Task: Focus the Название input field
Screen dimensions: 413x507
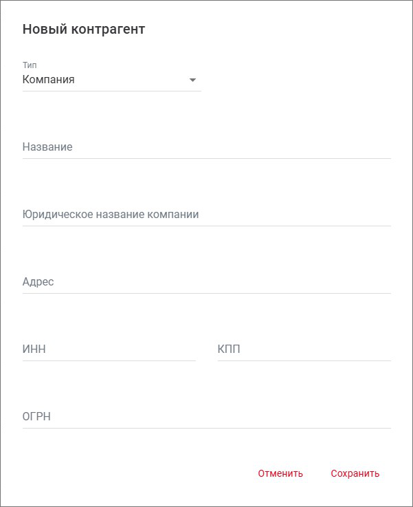Action: click(x=206, y=147)
